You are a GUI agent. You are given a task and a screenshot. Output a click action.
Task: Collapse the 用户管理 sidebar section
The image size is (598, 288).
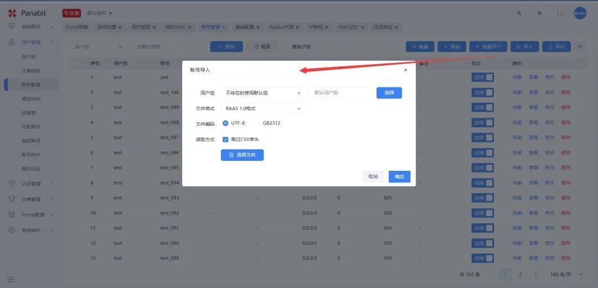(52, 42)
